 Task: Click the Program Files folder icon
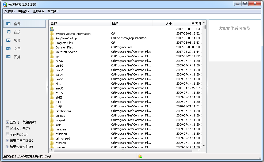point(52,43)
